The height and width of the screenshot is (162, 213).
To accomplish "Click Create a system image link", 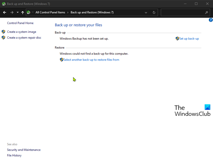I will [x=22, y=32].
